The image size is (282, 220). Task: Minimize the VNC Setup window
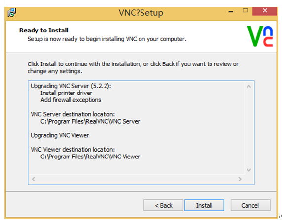[231, 12]
